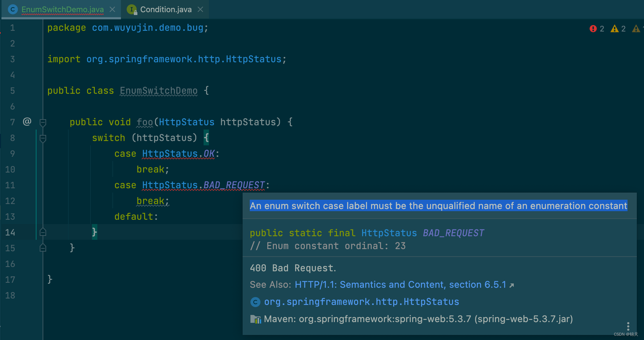Click the weak warning indicator at top right
The height and width of the screenshot is (340, 644).
click(636, 29)
